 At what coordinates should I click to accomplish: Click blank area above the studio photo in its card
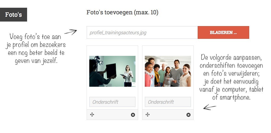tap(112, 51)
